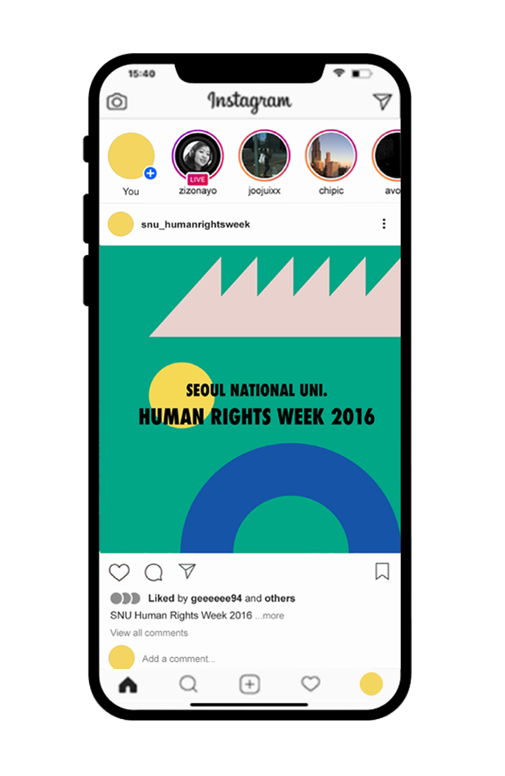Image resolution: width=505 pixels, height=776 pixels.
Task: Tap the comment bubble icon
Action: coord(153,572)
